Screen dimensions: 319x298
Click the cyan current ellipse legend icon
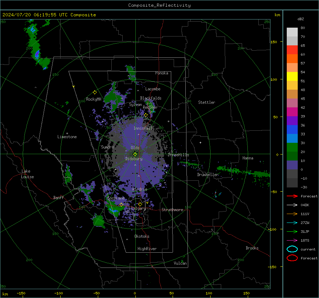(292, 249)
